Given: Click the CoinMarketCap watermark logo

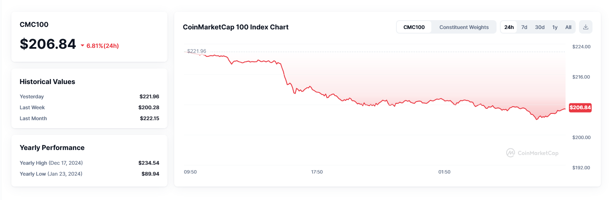Looking at the screenshot, I should click(x=532, y=153).
